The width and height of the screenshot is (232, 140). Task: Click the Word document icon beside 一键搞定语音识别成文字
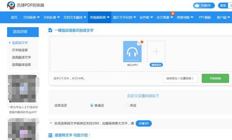[x=50, y=30]
